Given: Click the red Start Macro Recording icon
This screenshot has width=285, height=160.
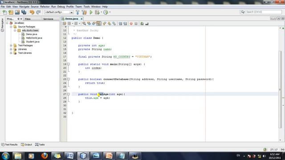Looking at the screenshot, I should 131,24.
